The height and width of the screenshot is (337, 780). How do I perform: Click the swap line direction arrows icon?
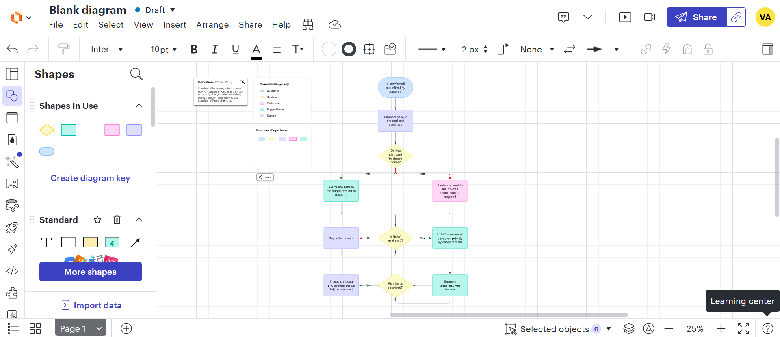coord(570,50)
